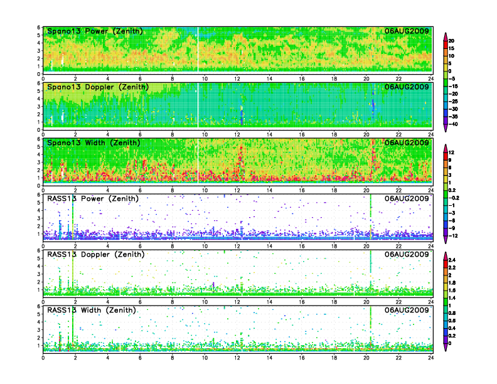
Task: Click 06AUG2009 date in Spano13 Power panel
Action: coord(407,31)
